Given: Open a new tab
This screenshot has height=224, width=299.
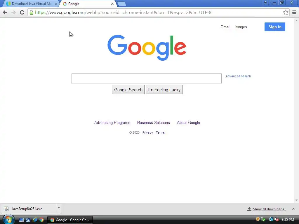Looking at the screenshot, I should coord(121,4).
